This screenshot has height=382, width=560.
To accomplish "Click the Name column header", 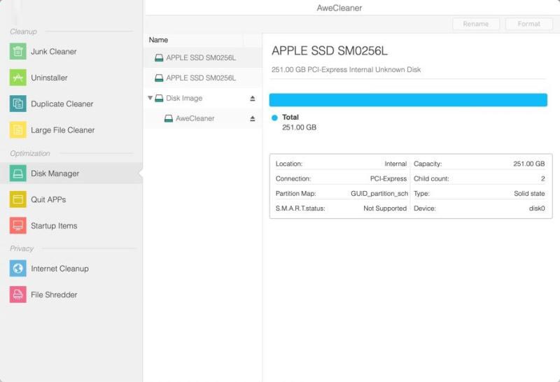I will point(158,40).
